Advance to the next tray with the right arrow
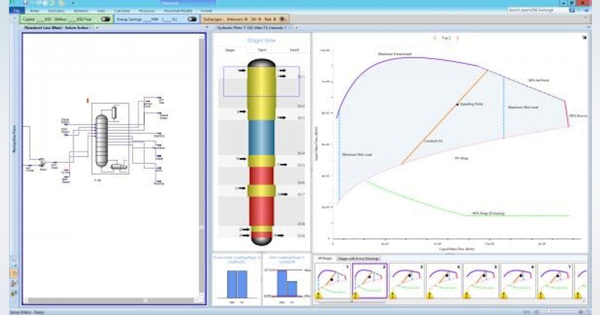 point(458,36)
